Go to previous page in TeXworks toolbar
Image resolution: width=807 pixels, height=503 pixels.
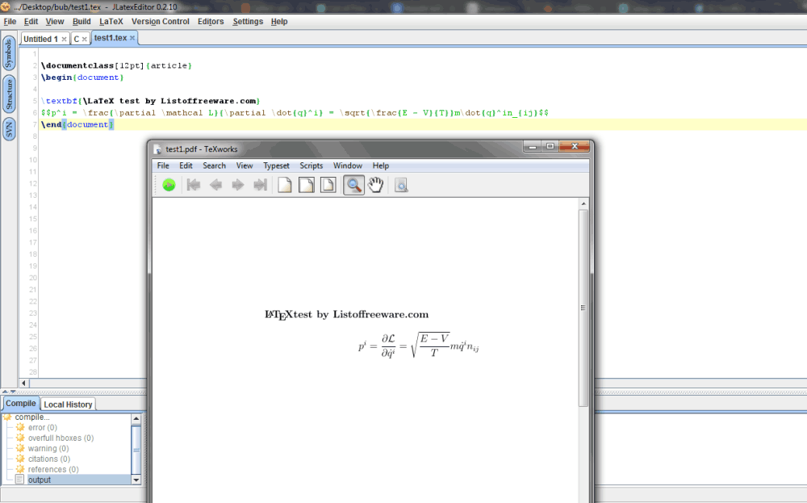click(215, 185)
